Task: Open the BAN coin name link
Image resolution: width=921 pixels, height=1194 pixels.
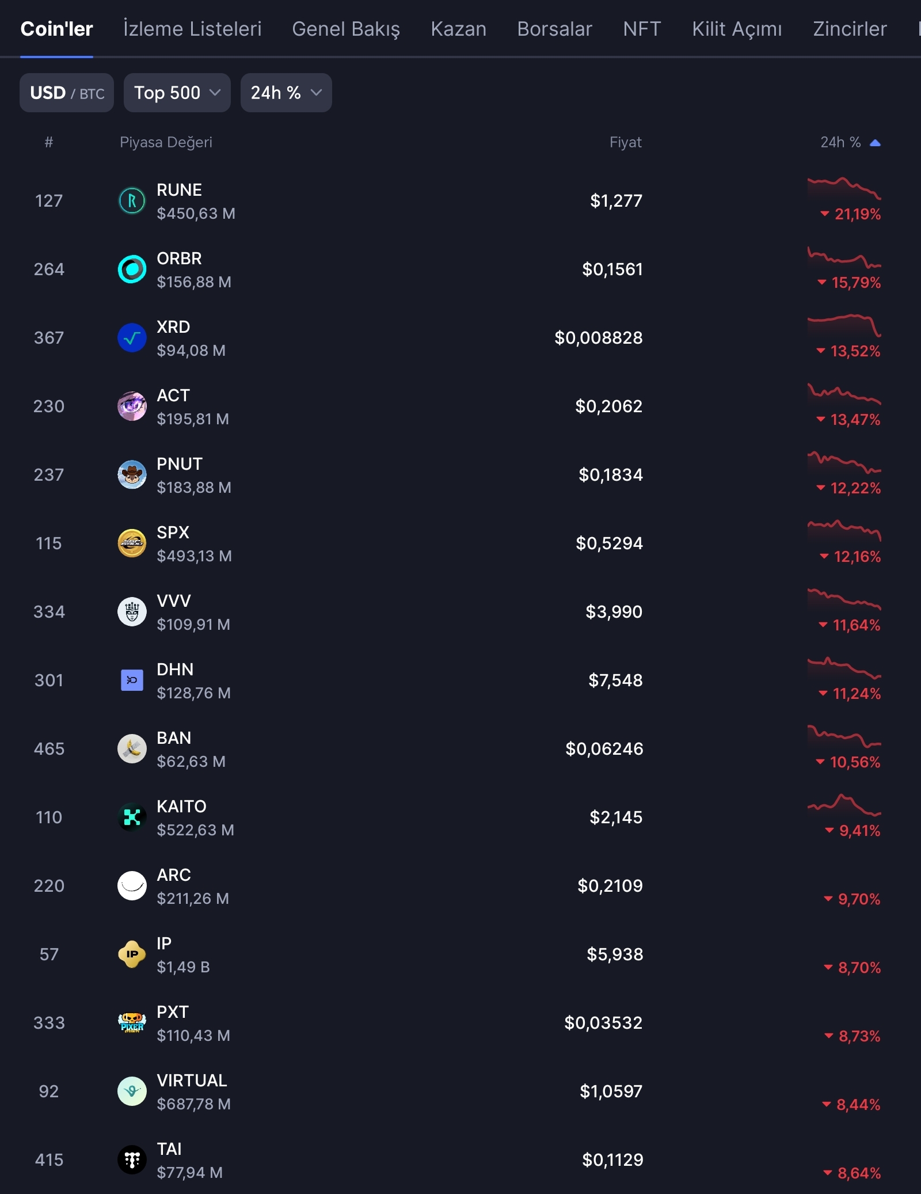Action: [174, 738]
